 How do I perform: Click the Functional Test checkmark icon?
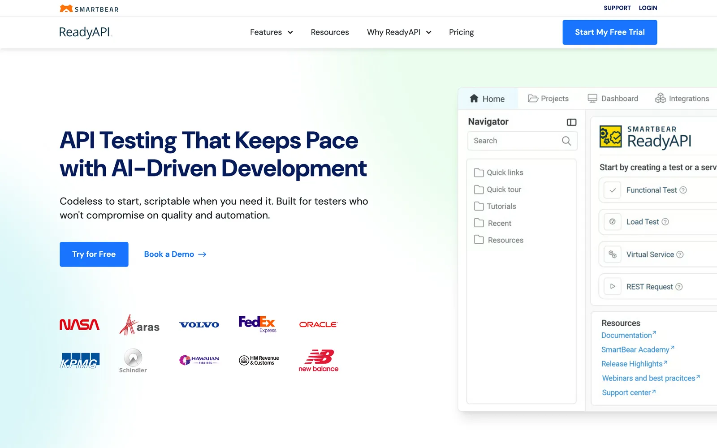pyautogui.click(x=613, y=190)
